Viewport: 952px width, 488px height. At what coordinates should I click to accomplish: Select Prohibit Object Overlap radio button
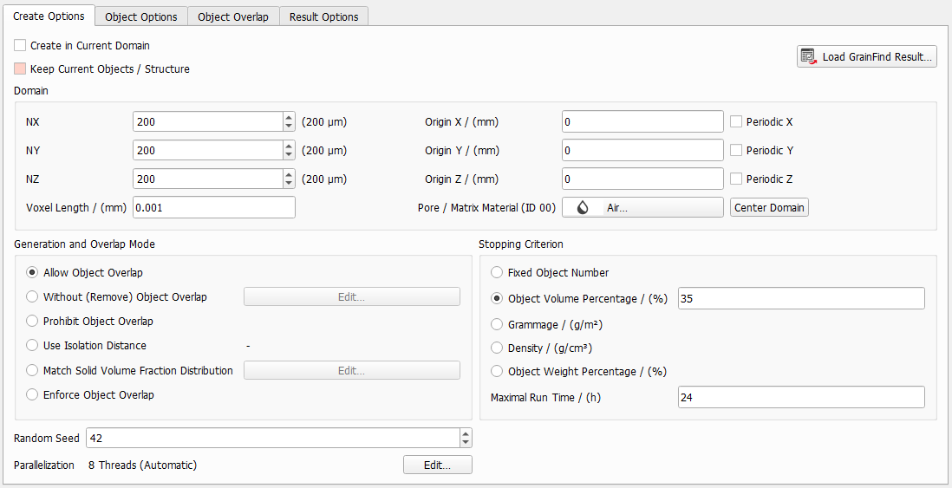click(33, 322)
